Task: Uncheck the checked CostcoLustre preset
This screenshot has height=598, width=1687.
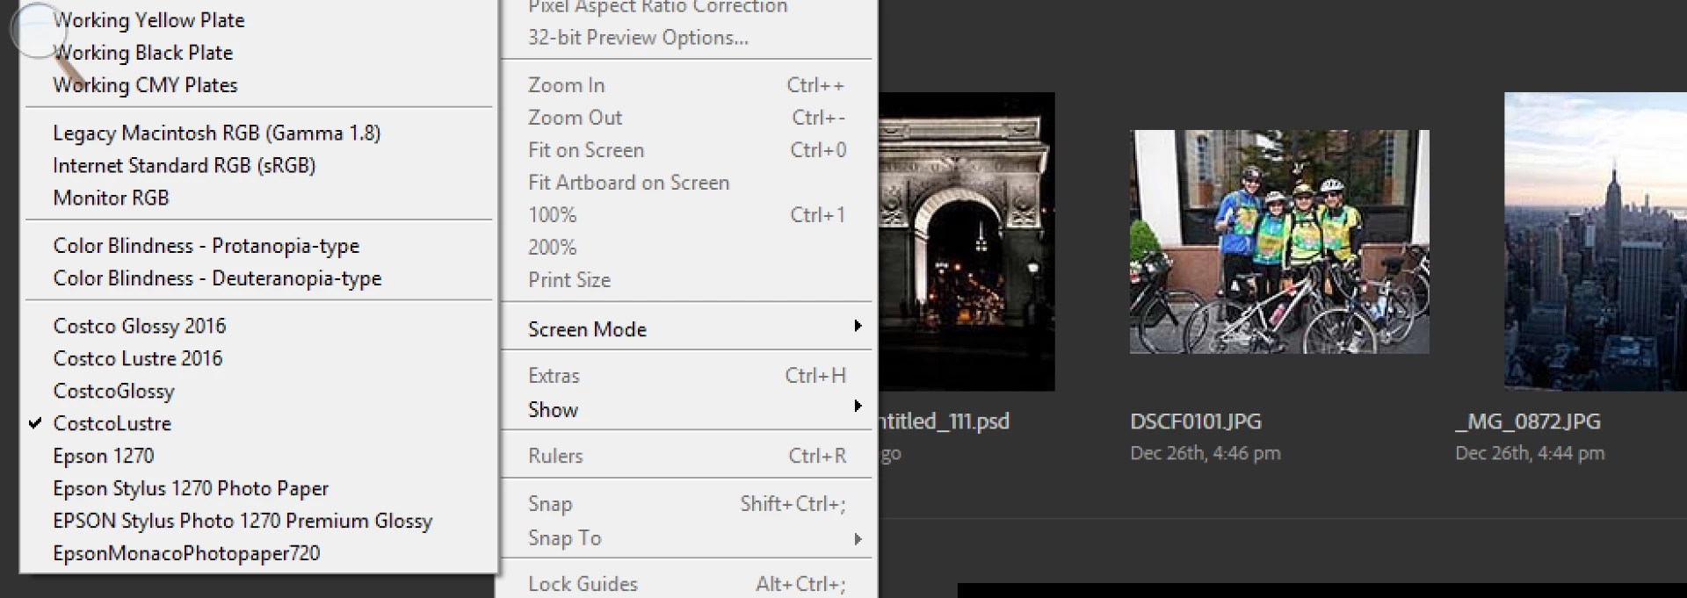Action: (259, 423)
